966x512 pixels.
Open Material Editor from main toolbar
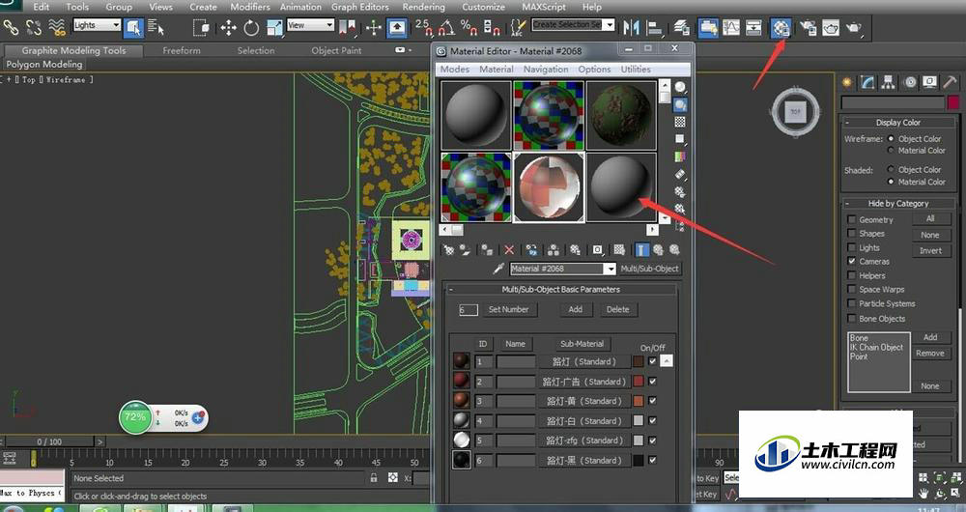pyautogui.click(x=781, y=28)
